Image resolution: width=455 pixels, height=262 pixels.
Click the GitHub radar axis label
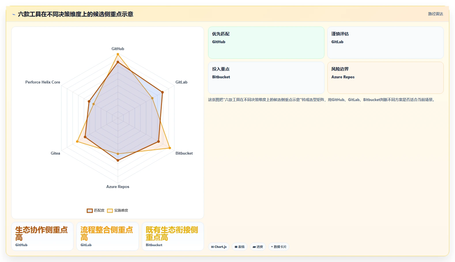click(x=118, y=49)
